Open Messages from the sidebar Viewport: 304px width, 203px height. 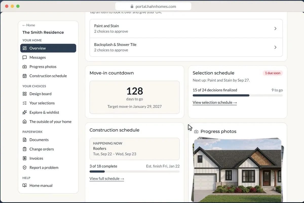click(48, 57)
